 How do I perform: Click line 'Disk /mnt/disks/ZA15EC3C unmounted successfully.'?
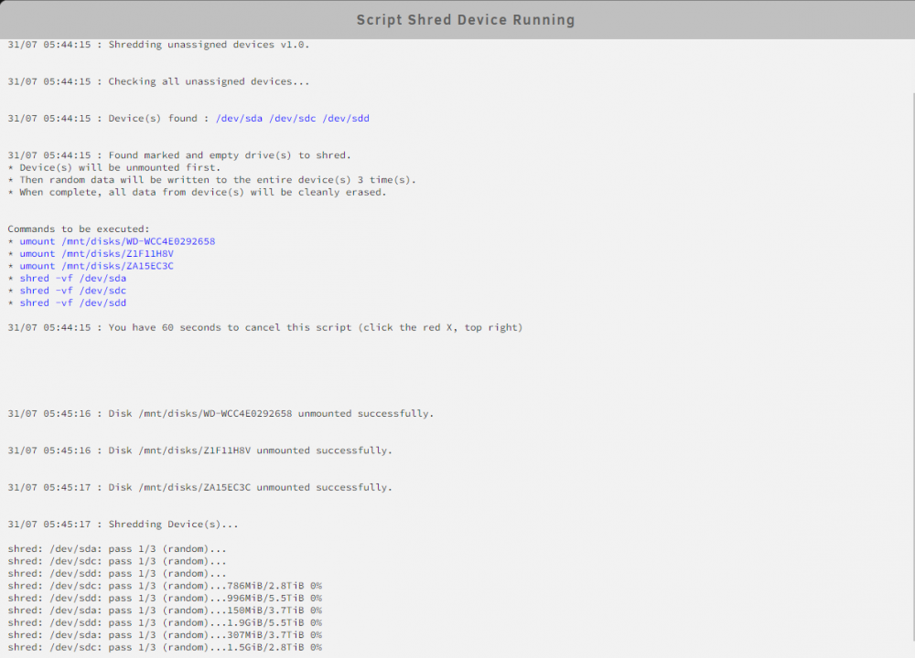199,487
